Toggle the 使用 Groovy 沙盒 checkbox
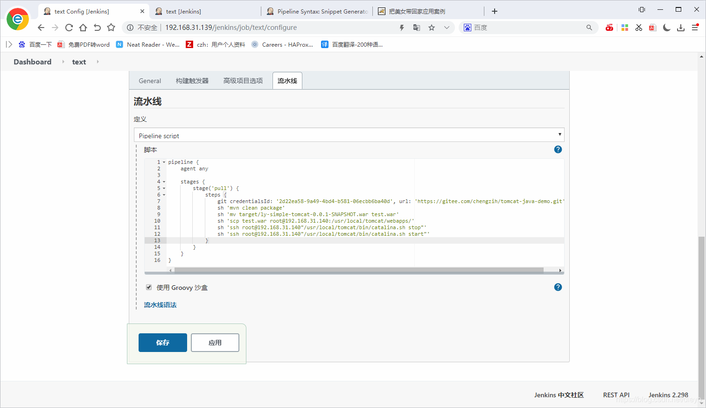 coord(149,287)
